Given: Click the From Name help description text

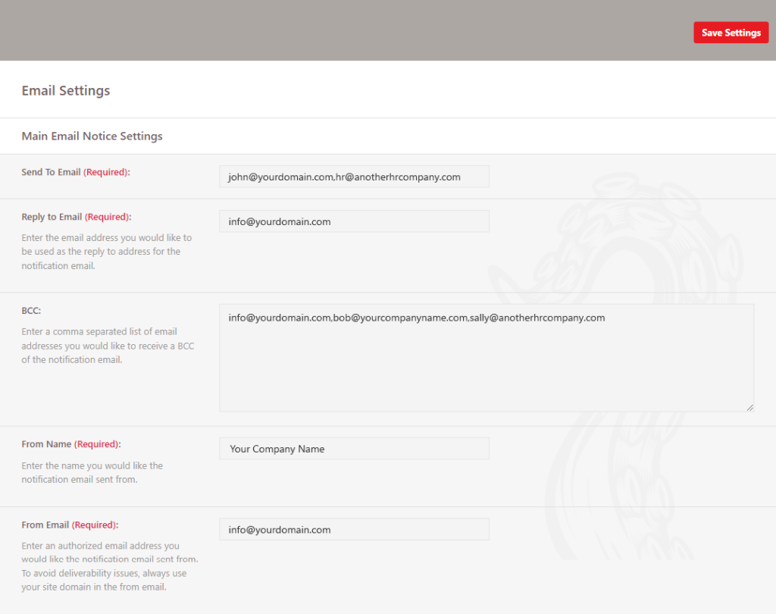Looking at the screenshot, I should pyautogui.click(x=92, y=472).
